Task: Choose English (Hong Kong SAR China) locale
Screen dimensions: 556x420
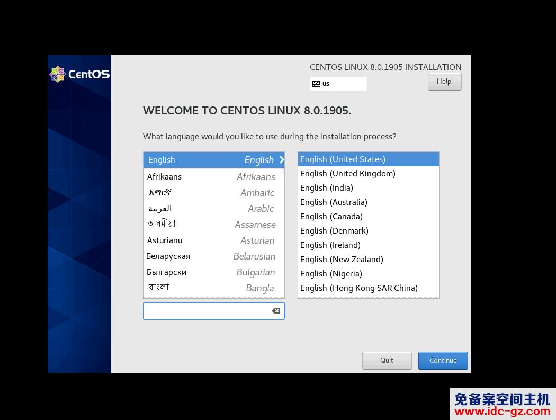Action: [x=369, y=288]
